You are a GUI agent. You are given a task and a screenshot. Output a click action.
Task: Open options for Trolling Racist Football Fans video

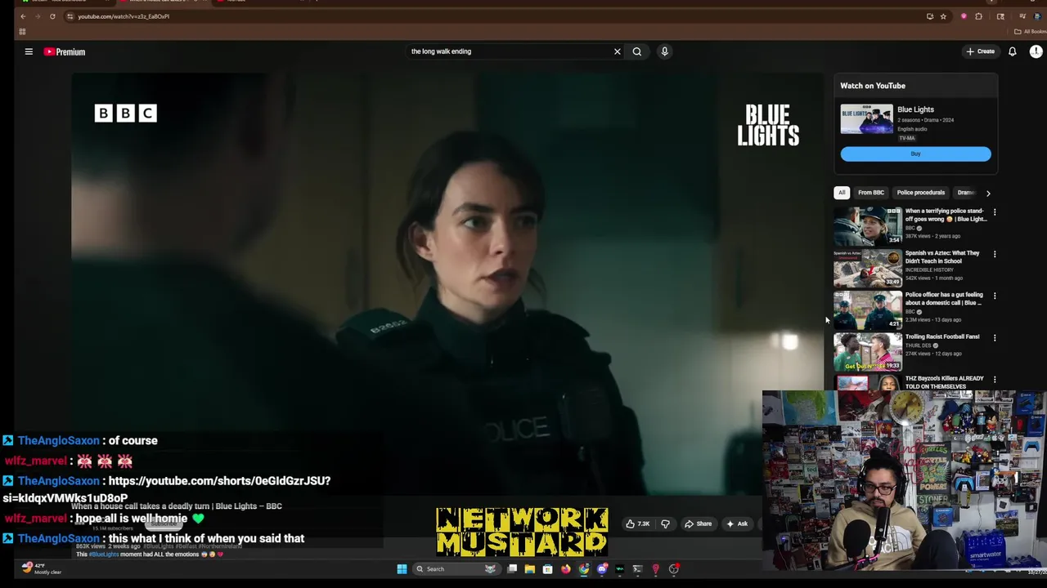pos(995,337)
